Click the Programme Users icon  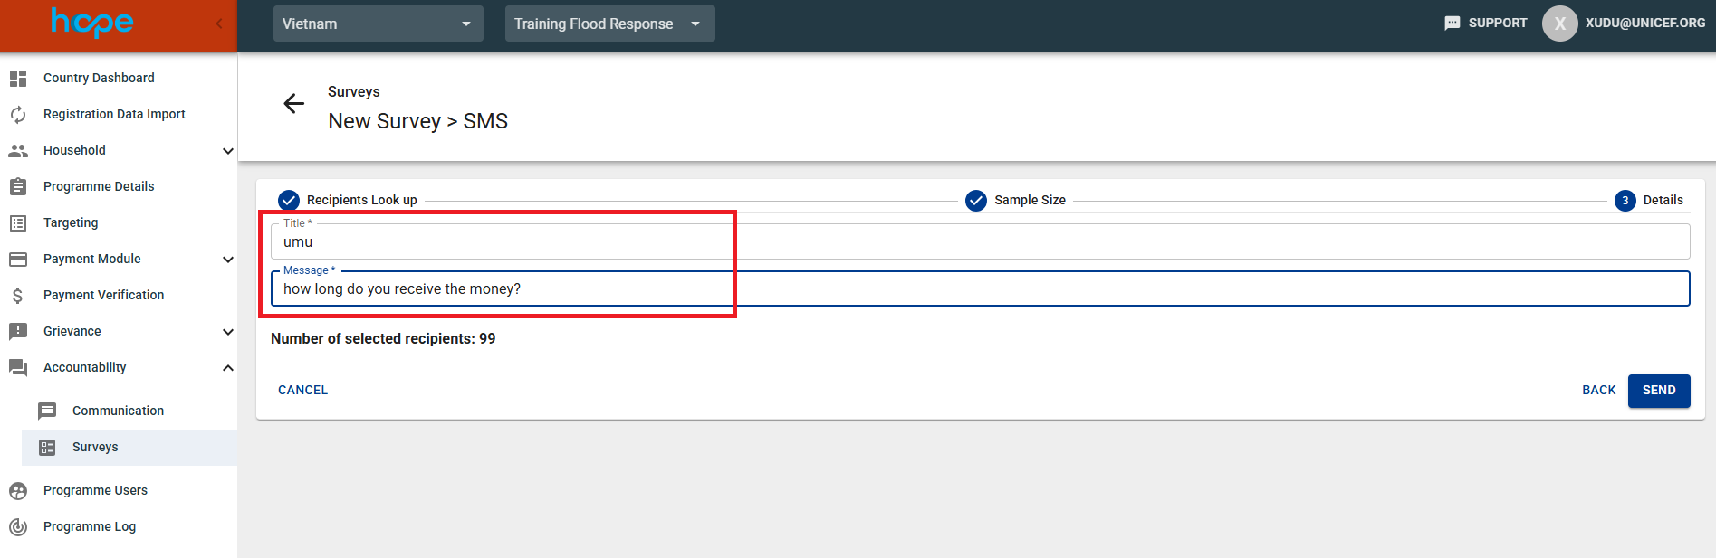pos(18,491)
